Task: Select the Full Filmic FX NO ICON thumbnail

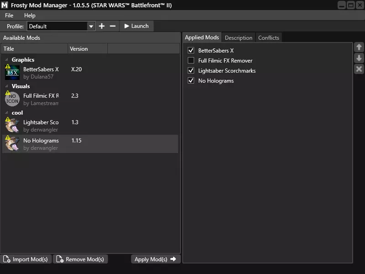Action: [12, 99]
